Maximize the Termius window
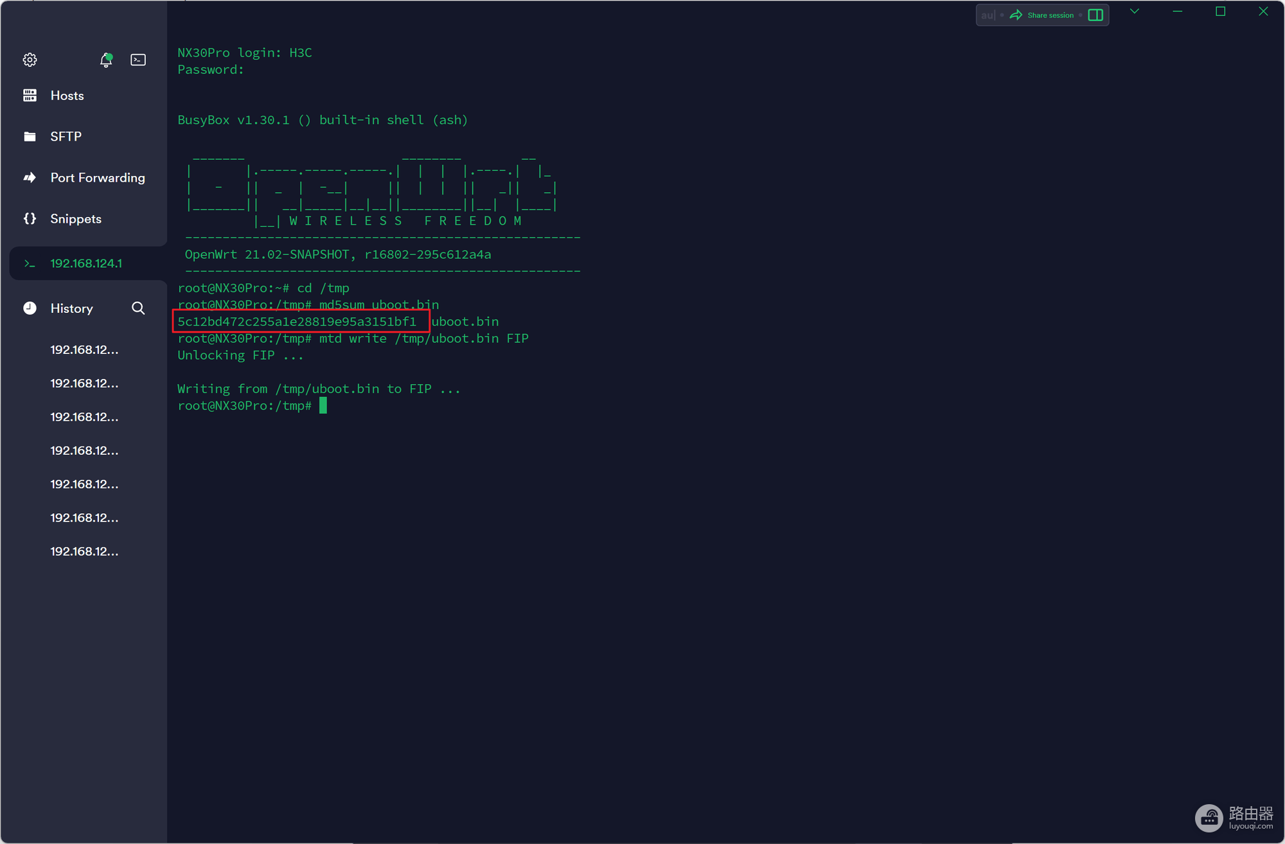 pyautogui.click(x=1220, y=12)
